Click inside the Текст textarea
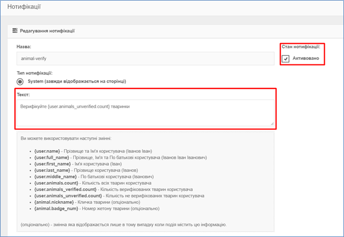The height and width of the screenshot is (237, 344). tap(145, 113)
